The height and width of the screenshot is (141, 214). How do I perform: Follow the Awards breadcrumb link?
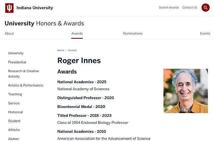coord(72,50)
